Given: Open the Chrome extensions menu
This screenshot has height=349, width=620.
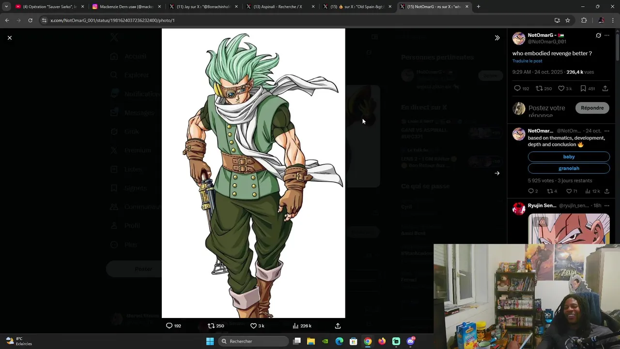Looking at the screenshot, I should click(x=584, y=20).
